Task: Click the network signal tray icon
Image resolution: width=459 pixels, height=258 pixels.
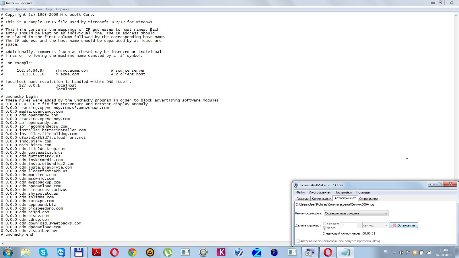Action: click(429, 253)
